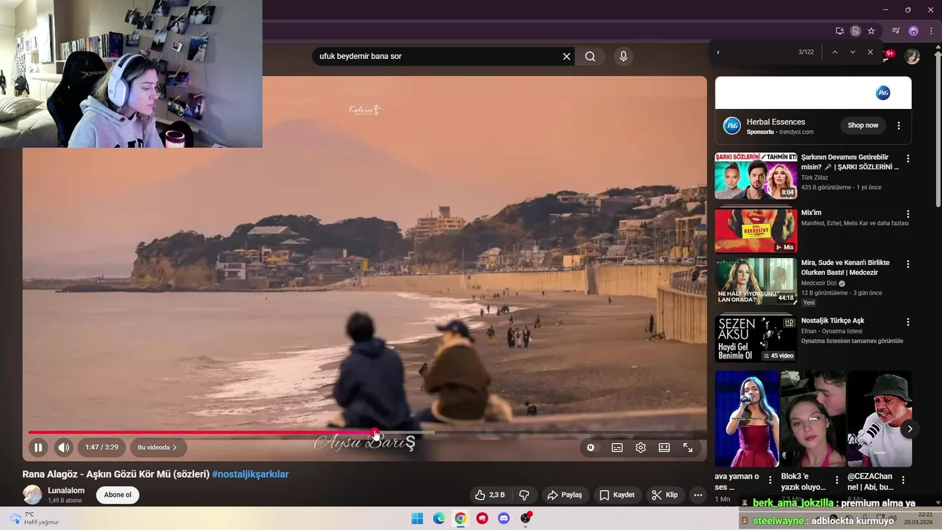Start voice search with microphone icon
942x530 pixels.
623,56
